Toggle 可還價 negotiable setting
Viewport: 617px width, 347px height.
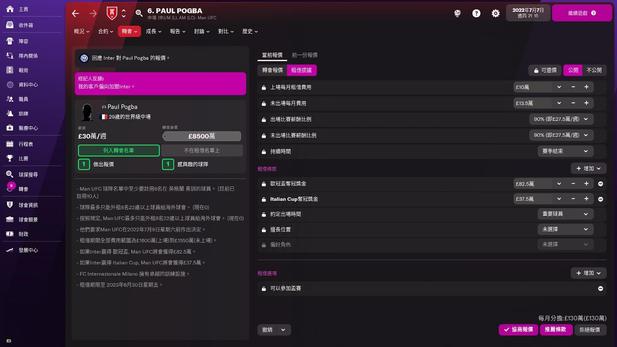(x=545, y=70)
